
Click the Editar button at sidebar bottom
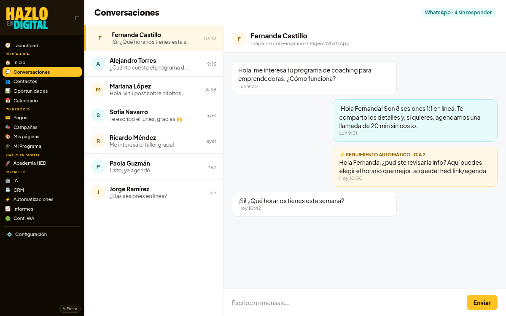70,309
